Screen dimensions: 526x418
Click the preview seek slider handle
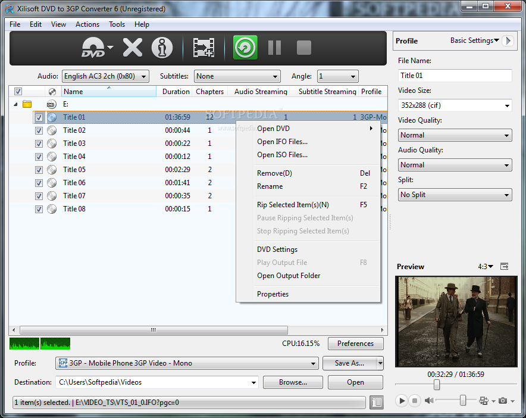tap(436, 385)
